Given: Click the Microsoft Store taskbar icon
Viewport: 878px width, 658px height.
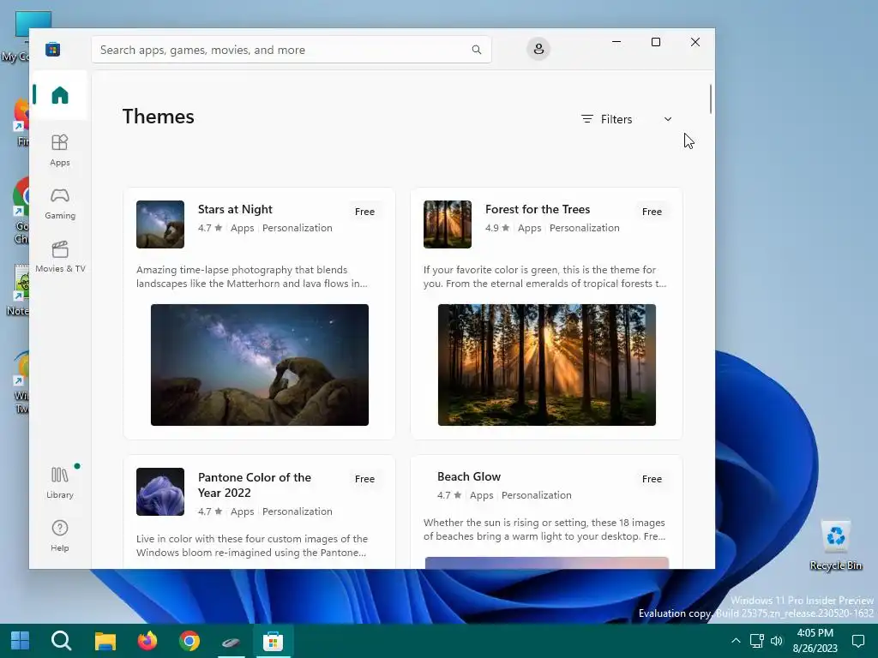Looking at the screenshot, I should [x=273, y=641].
